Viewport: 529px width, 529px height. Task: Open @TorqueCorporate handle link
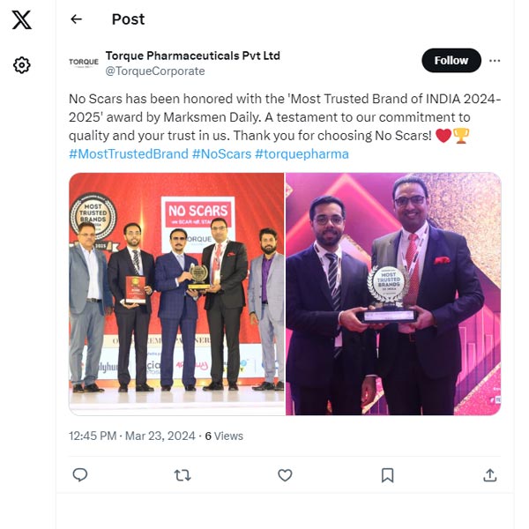[x=155, y=71]
